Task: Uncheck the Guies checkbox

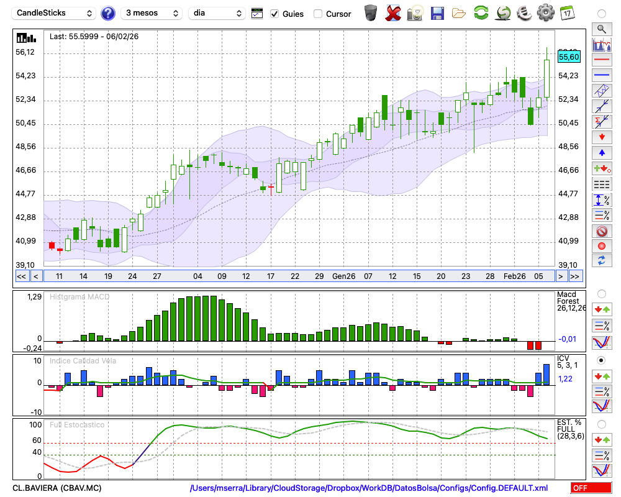Action: coord(274,14)
